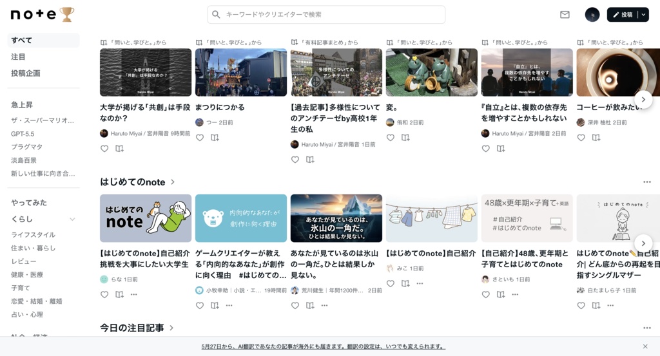Screen dimensions: 660x356
Task: Open the frog figurines thumbnail for 変。
Action: [x=431, y=72]
